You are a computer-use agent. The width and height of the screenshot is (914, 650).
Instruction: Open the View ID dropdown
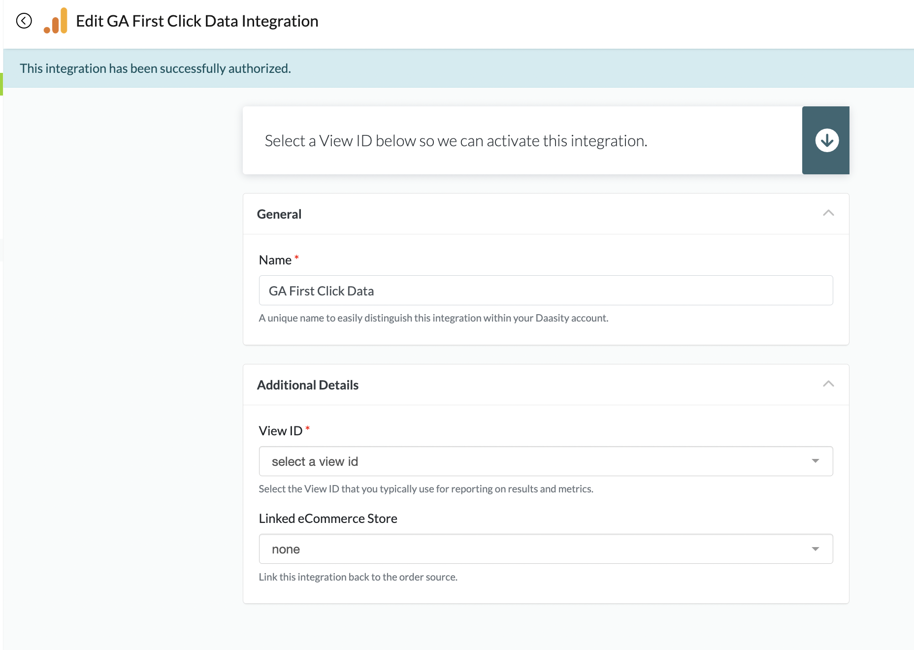(x=546, y=461)
